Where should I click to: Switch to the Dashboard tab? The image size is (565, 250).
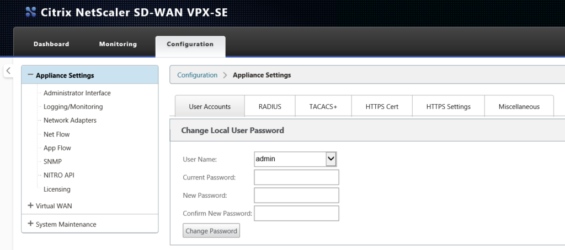pyautogui.click(x=51, y=44)
